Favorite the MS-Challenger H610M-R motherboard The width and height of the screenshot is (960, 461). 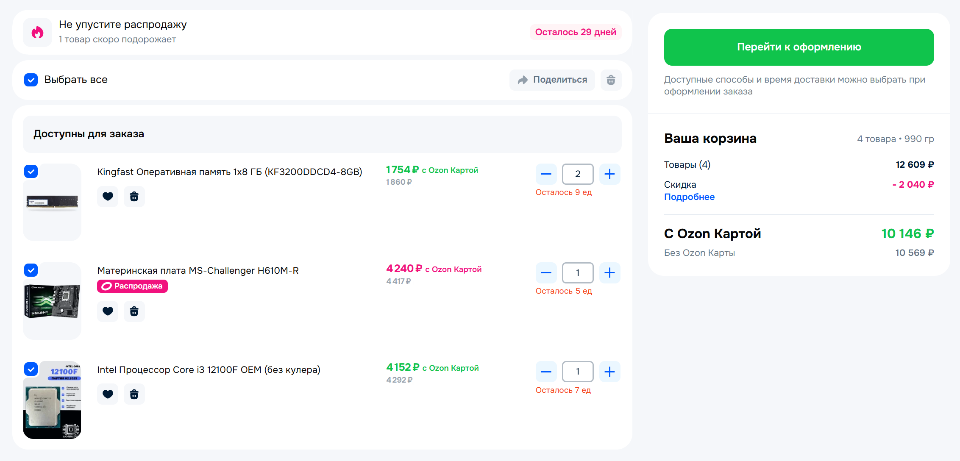(108, 311)
